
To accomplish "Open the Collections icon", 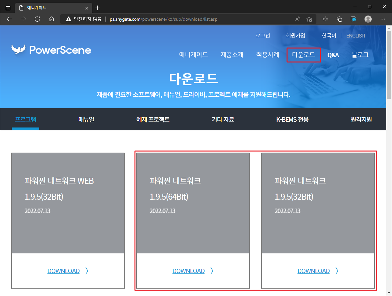I will pos(339,19).
